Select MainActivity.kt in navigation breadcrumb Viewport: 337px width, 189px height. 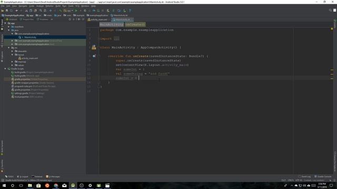[x=119, y=15]
